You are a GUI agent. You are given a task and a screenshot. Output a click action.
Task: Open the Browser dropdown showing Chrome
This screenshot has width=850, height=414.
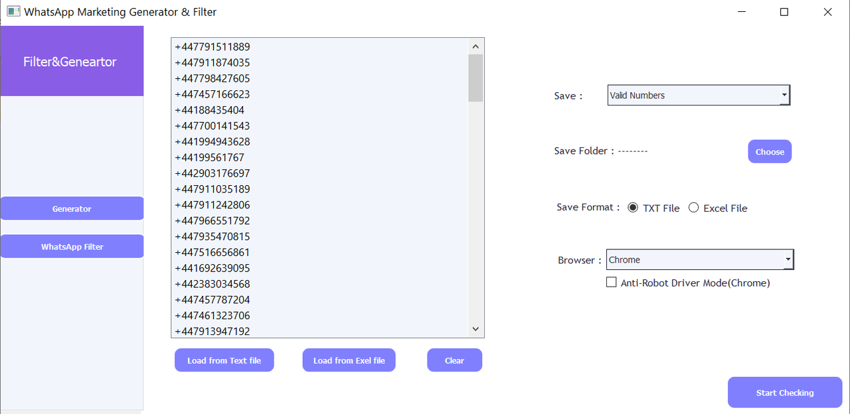click(700, 259)
